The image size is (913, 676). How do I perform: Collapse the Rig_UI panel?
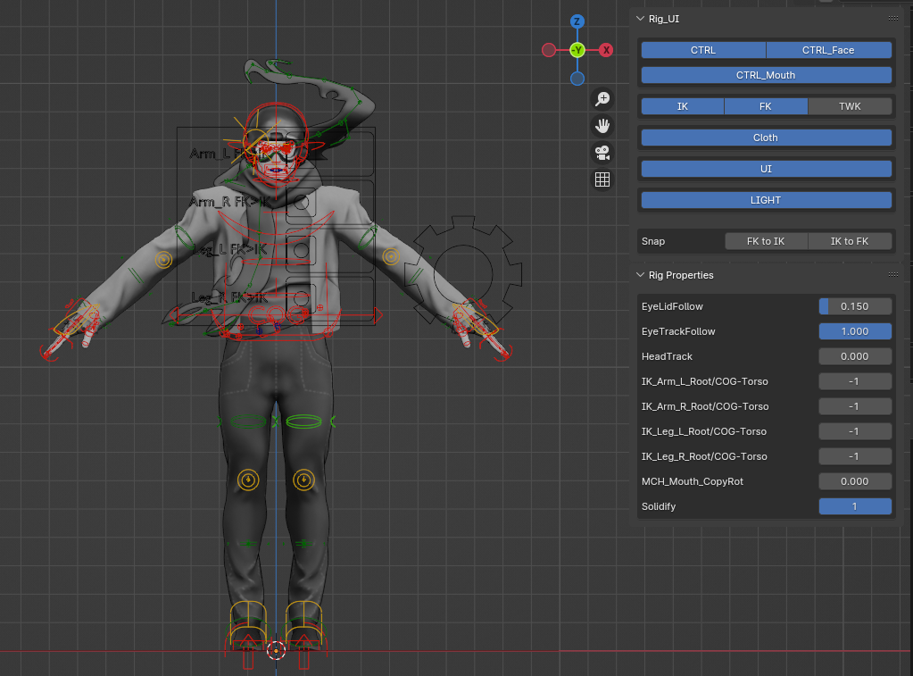coord(641,19)
